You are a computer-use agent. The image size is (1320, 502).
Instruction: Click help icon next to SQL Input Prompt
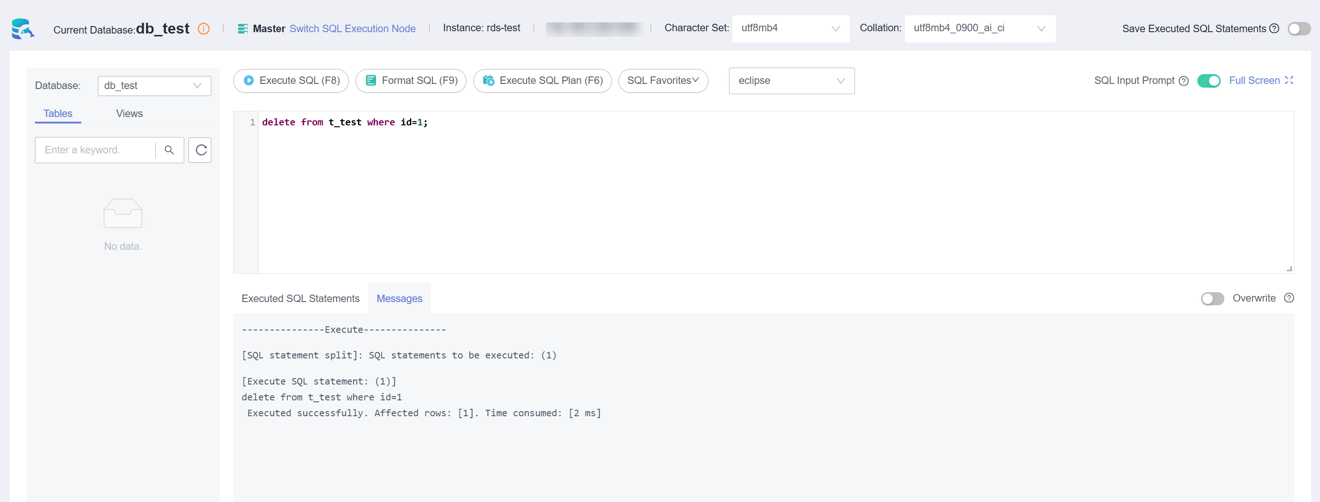click(x=1184, y=81)
